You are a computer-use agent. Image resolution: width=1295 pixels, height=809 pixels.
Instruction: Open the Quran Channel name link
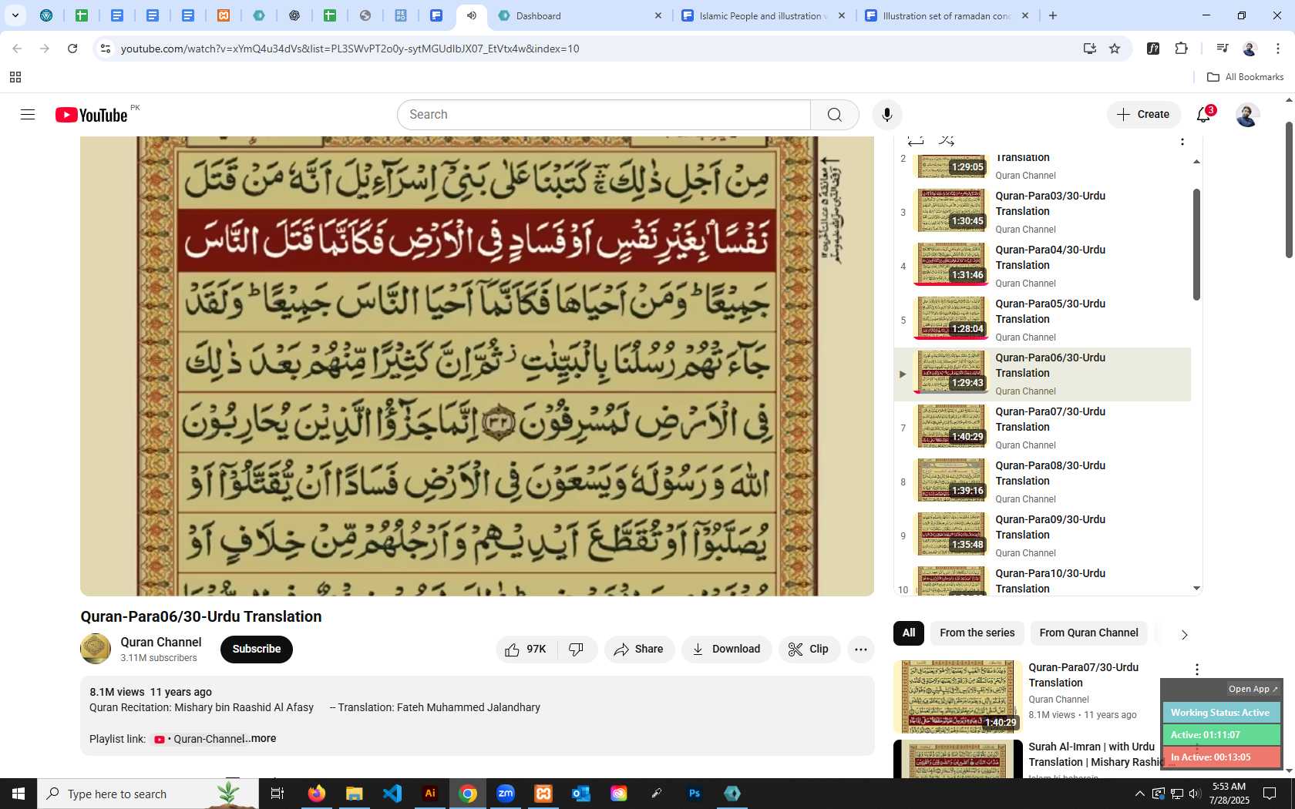point(160,642)
